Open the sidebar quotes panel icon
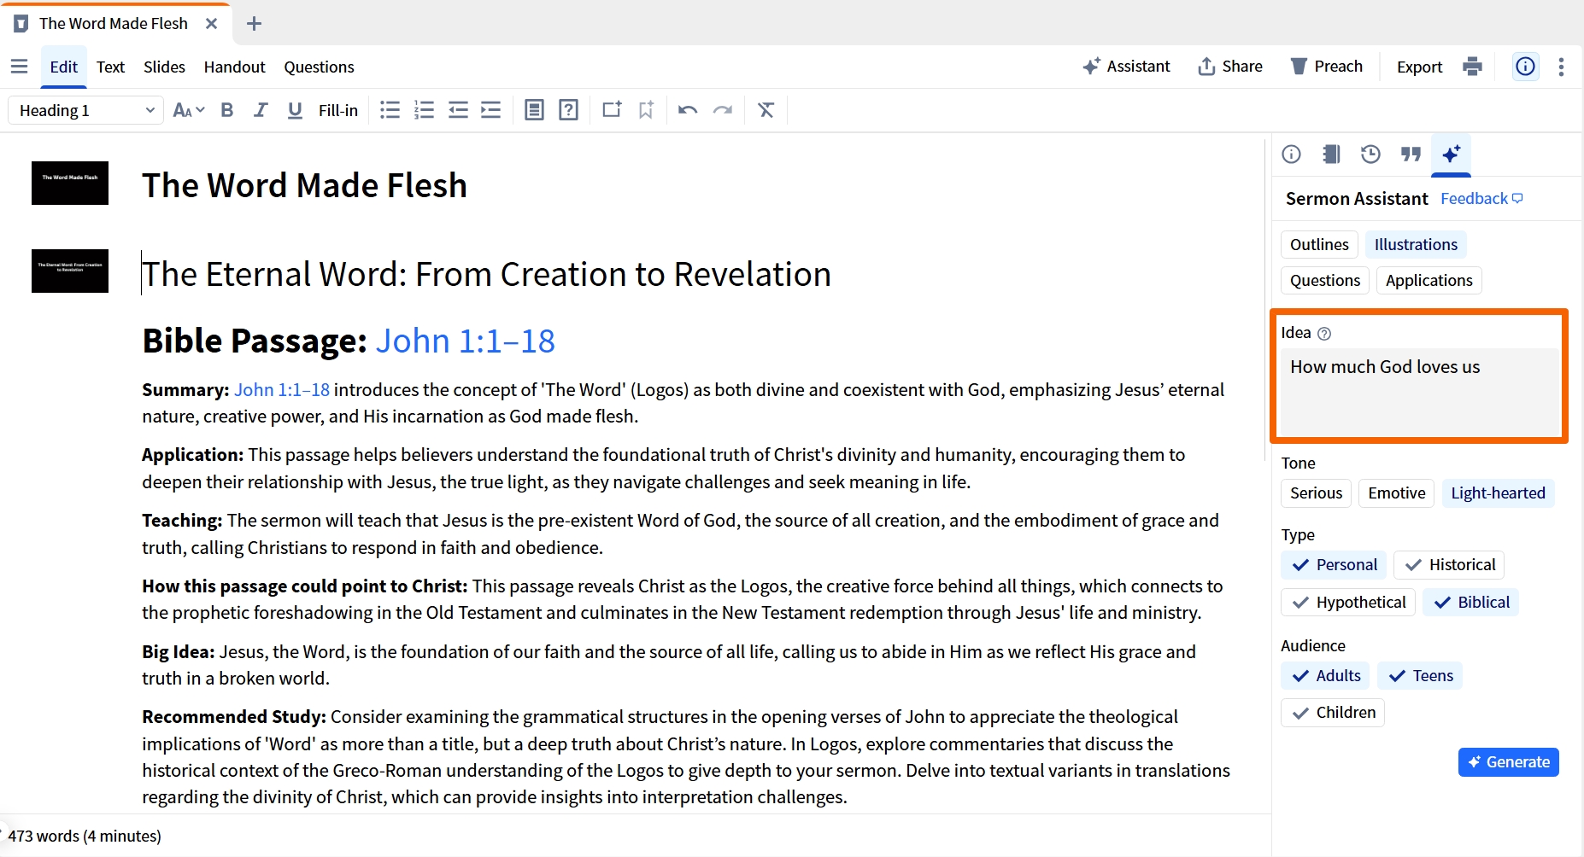The width and height of the screenshot is (1584, 857). [1411, 154]
